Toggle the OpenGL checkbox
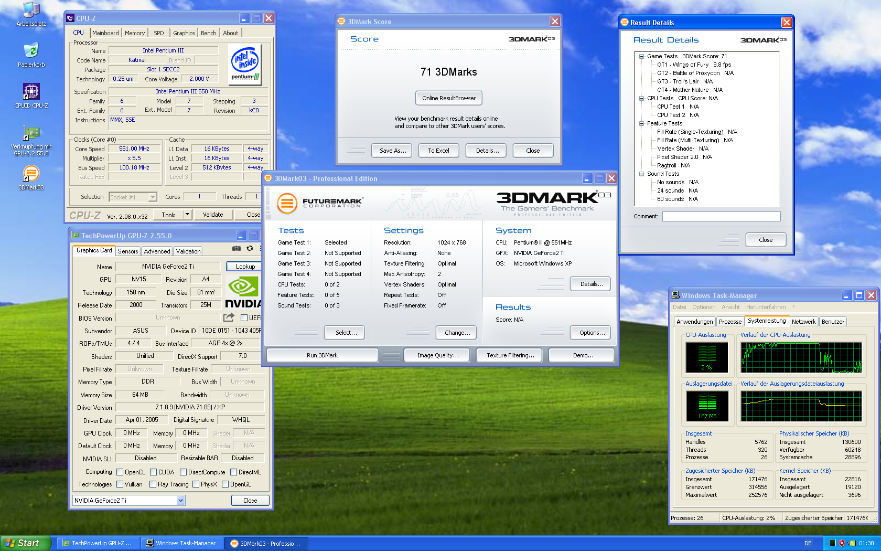Screen dimensions: 881x551 coord(225,484)
